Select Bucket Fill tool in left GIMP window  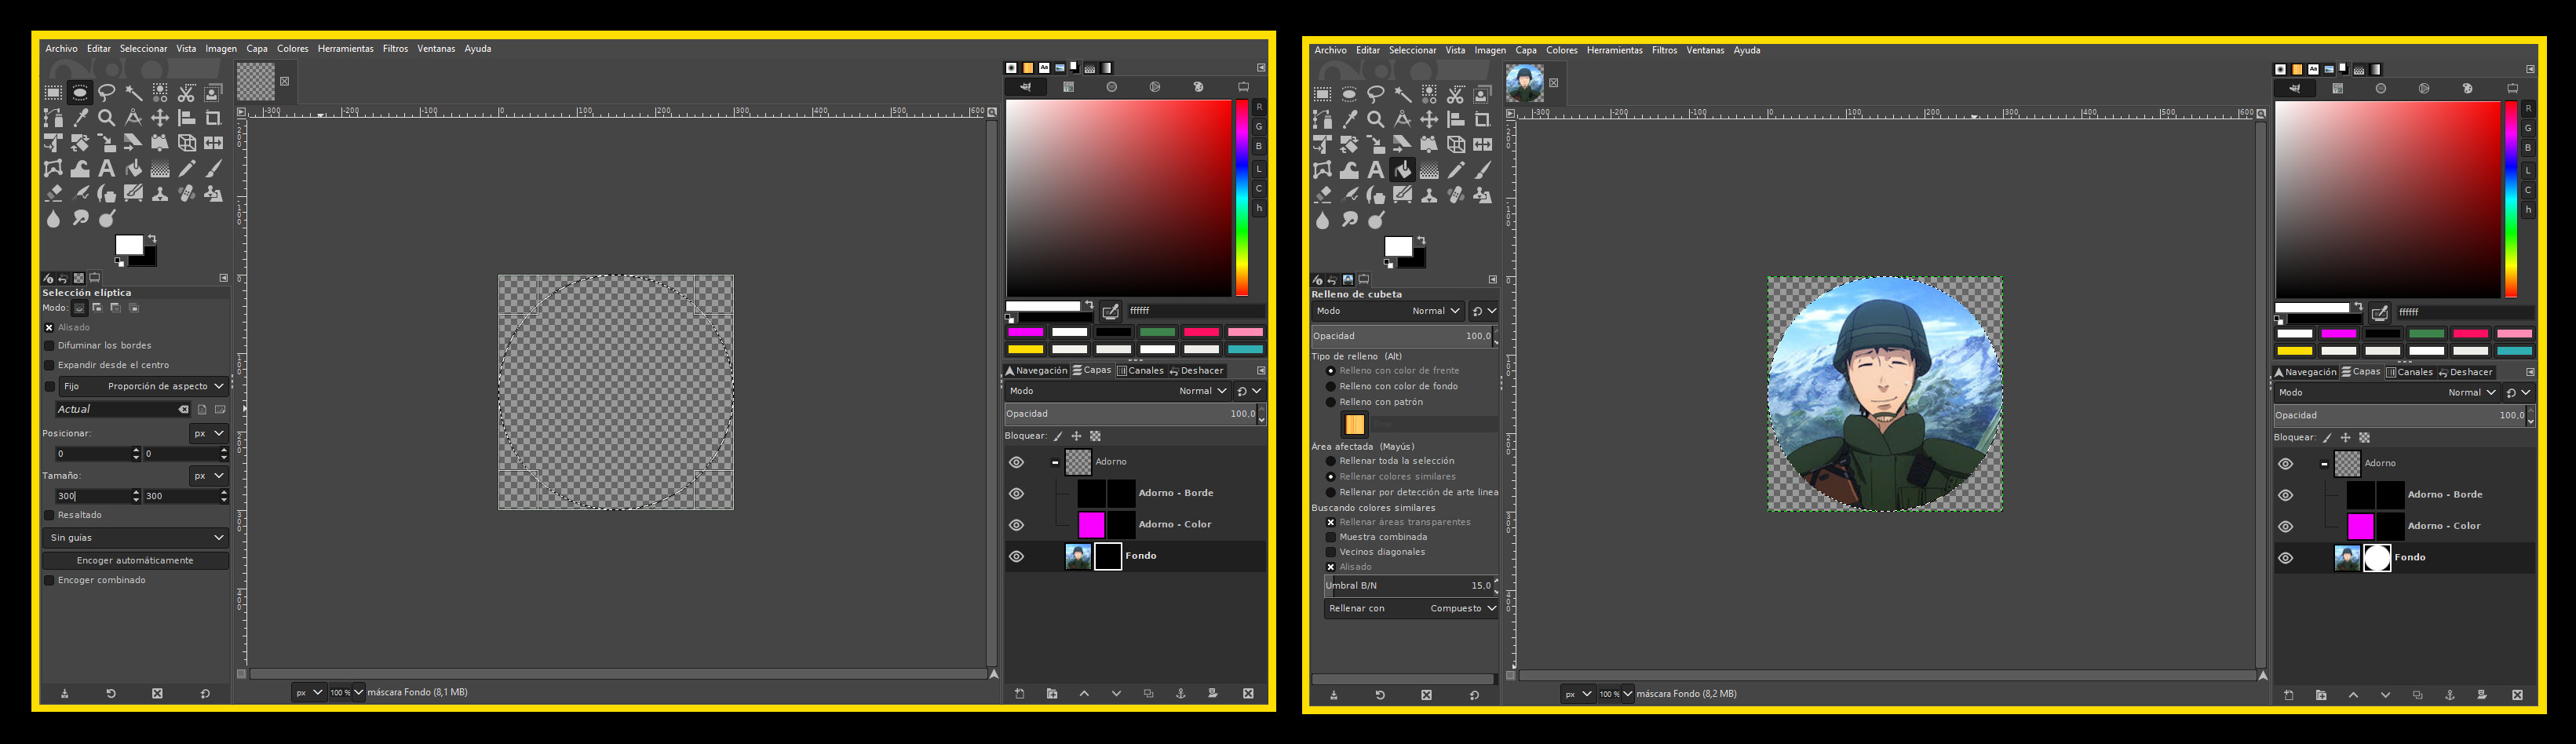point(133,168)
